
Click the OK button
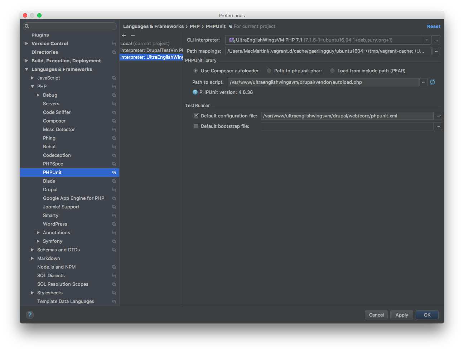coord(427,315)
